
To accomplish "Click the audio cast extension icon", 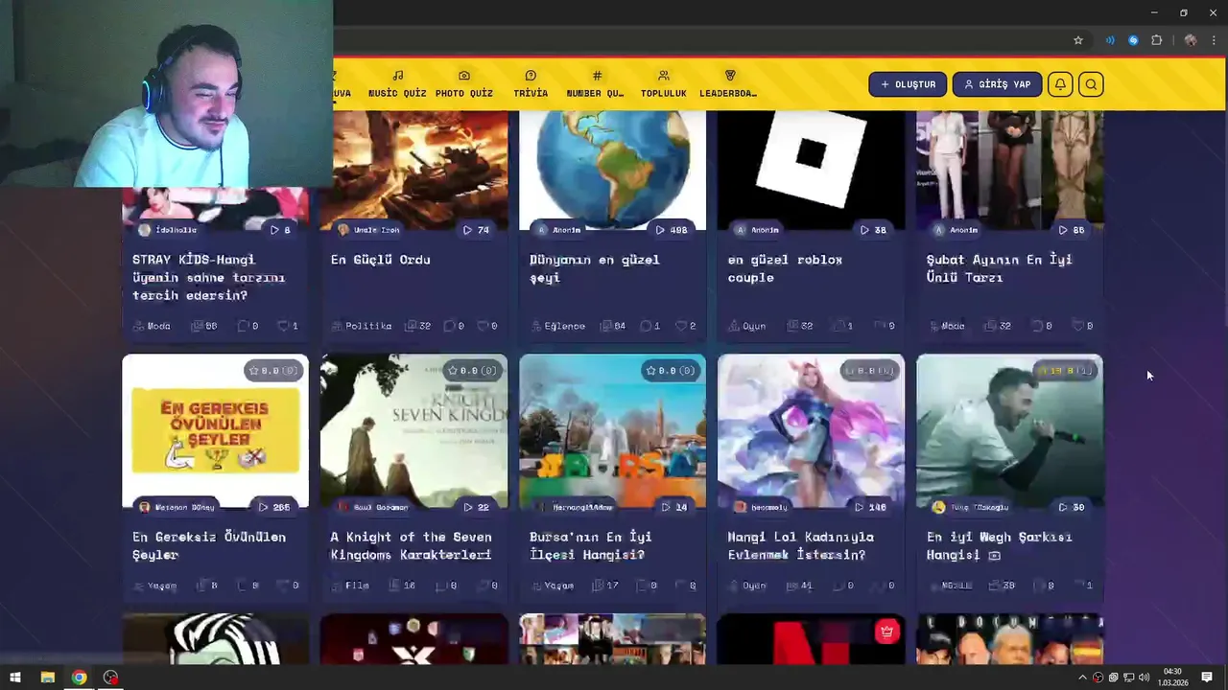I will [1110, 40].
